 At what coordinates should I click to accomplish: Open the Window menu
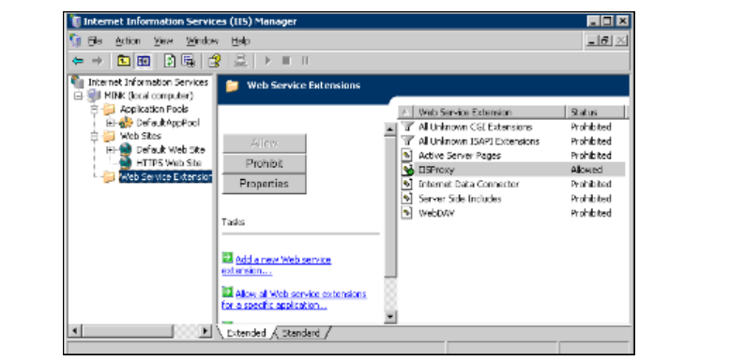click(x=202, y=41)
